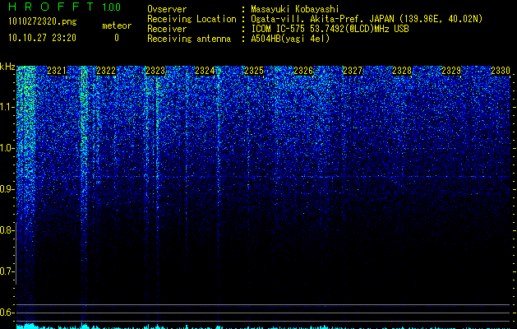Click the 1.1 kHz axis label
This screenshot has height=329, width=517.
click(x=7, y=107)
